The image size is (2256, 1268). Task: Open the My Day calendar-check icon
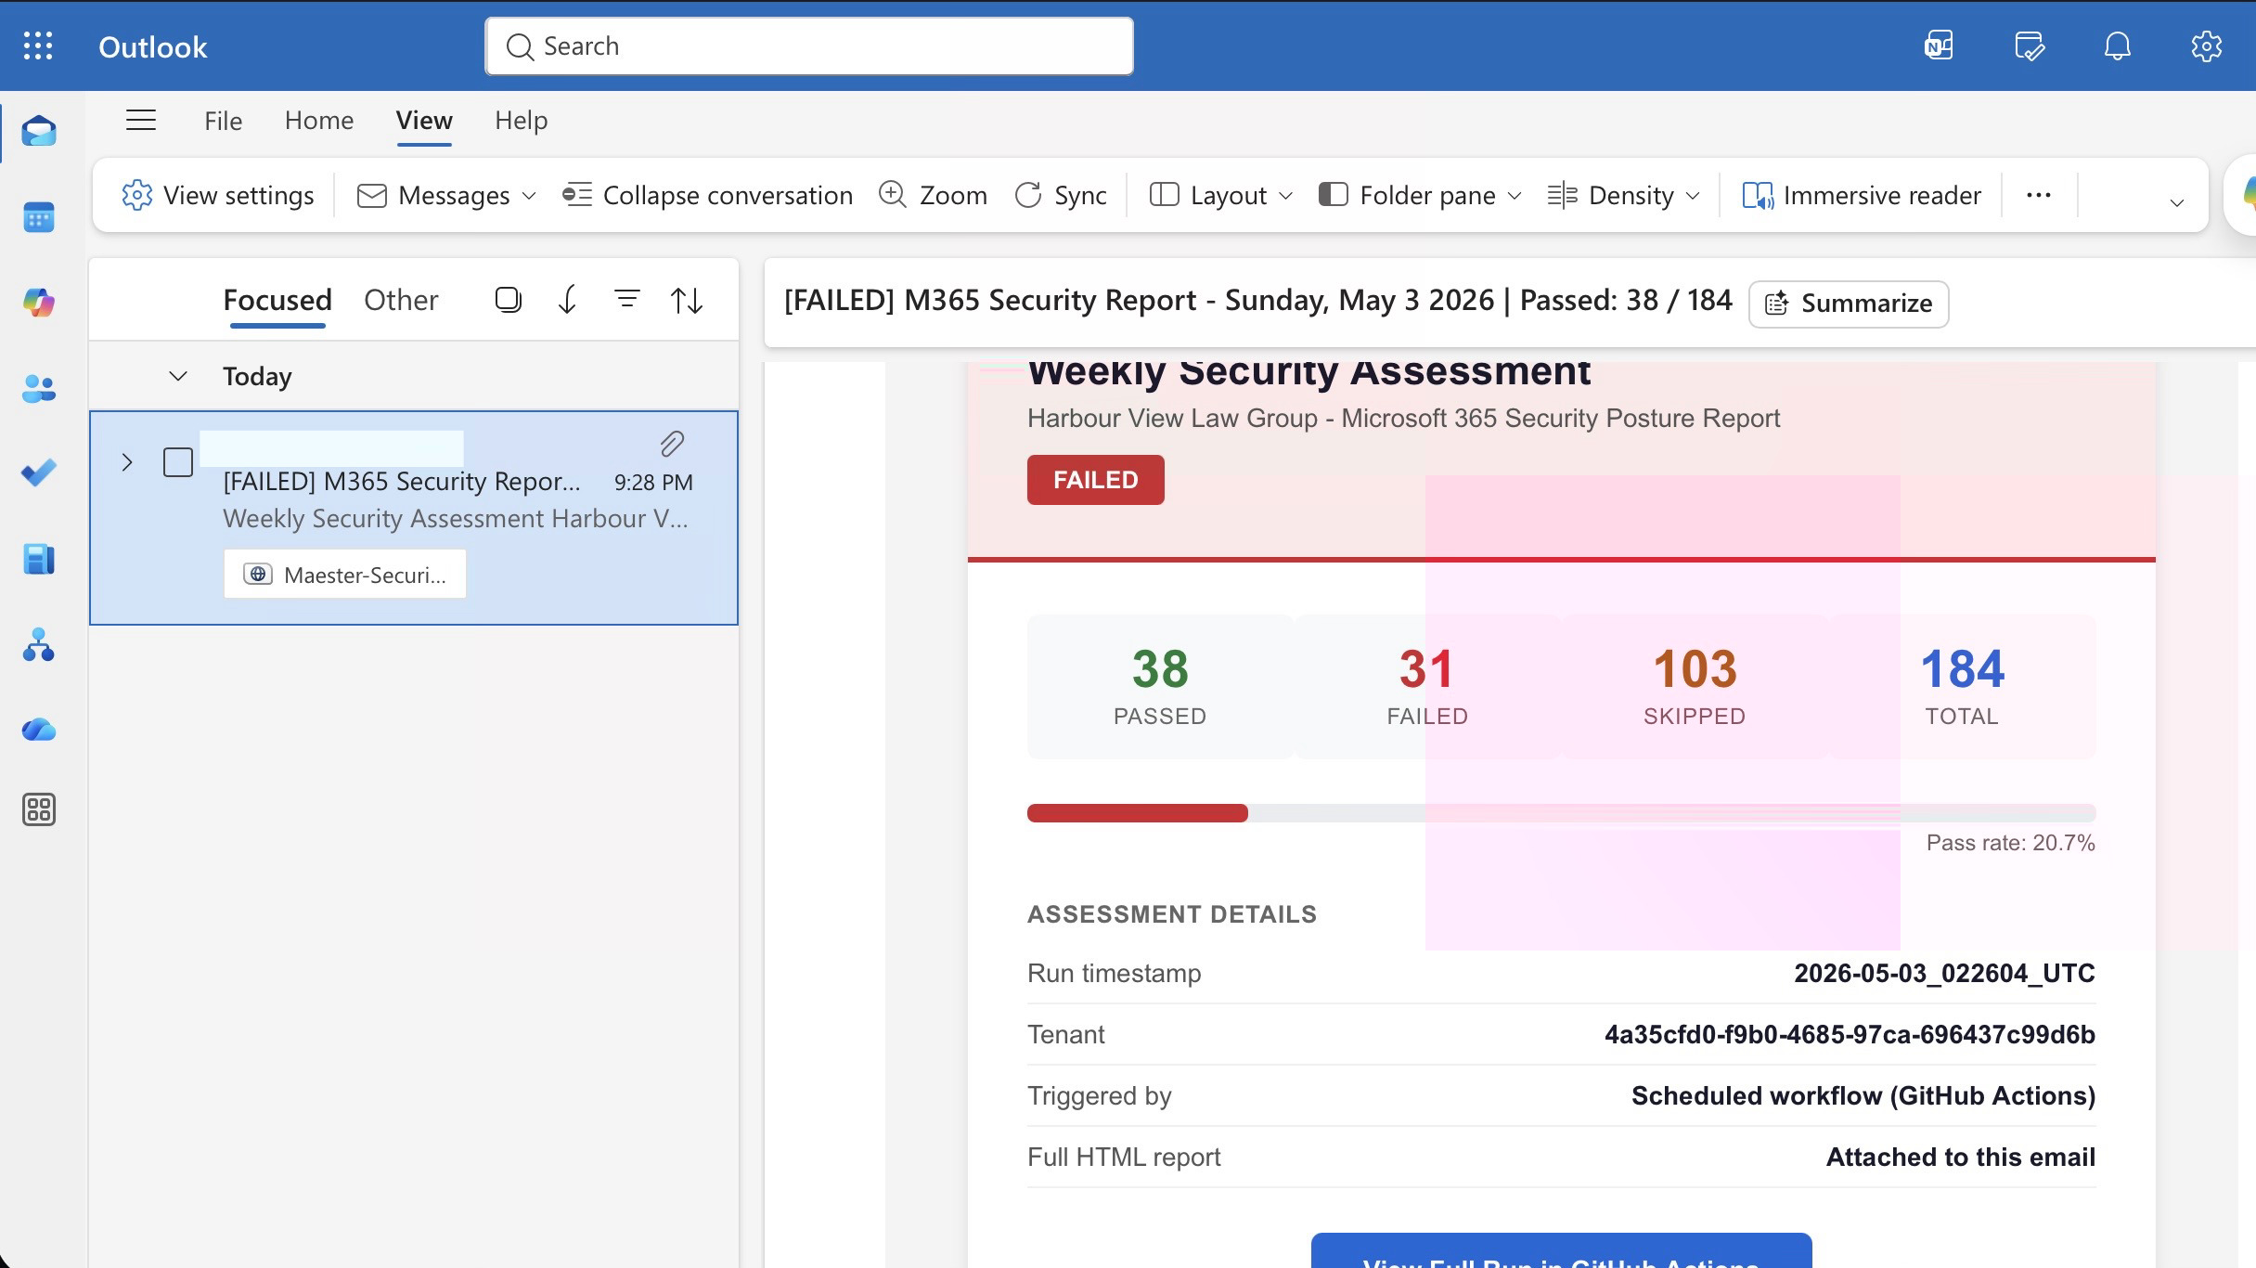click(x=2029, y=45)
